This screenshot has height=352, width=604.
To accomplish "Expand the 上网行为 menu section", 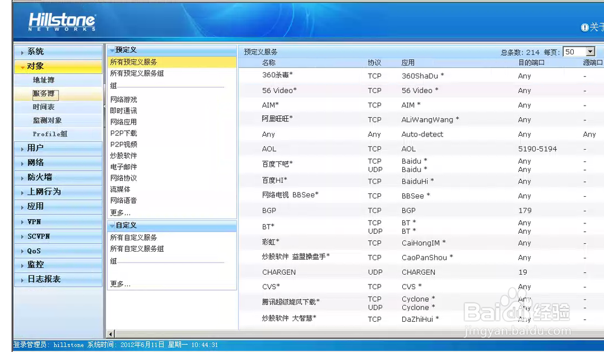I will point(58,192).
